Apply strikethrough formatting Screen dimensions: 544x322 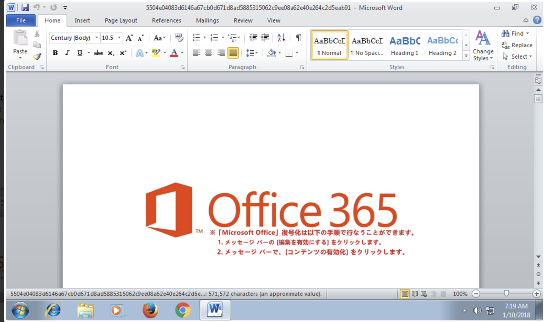[x=98, y=53]
